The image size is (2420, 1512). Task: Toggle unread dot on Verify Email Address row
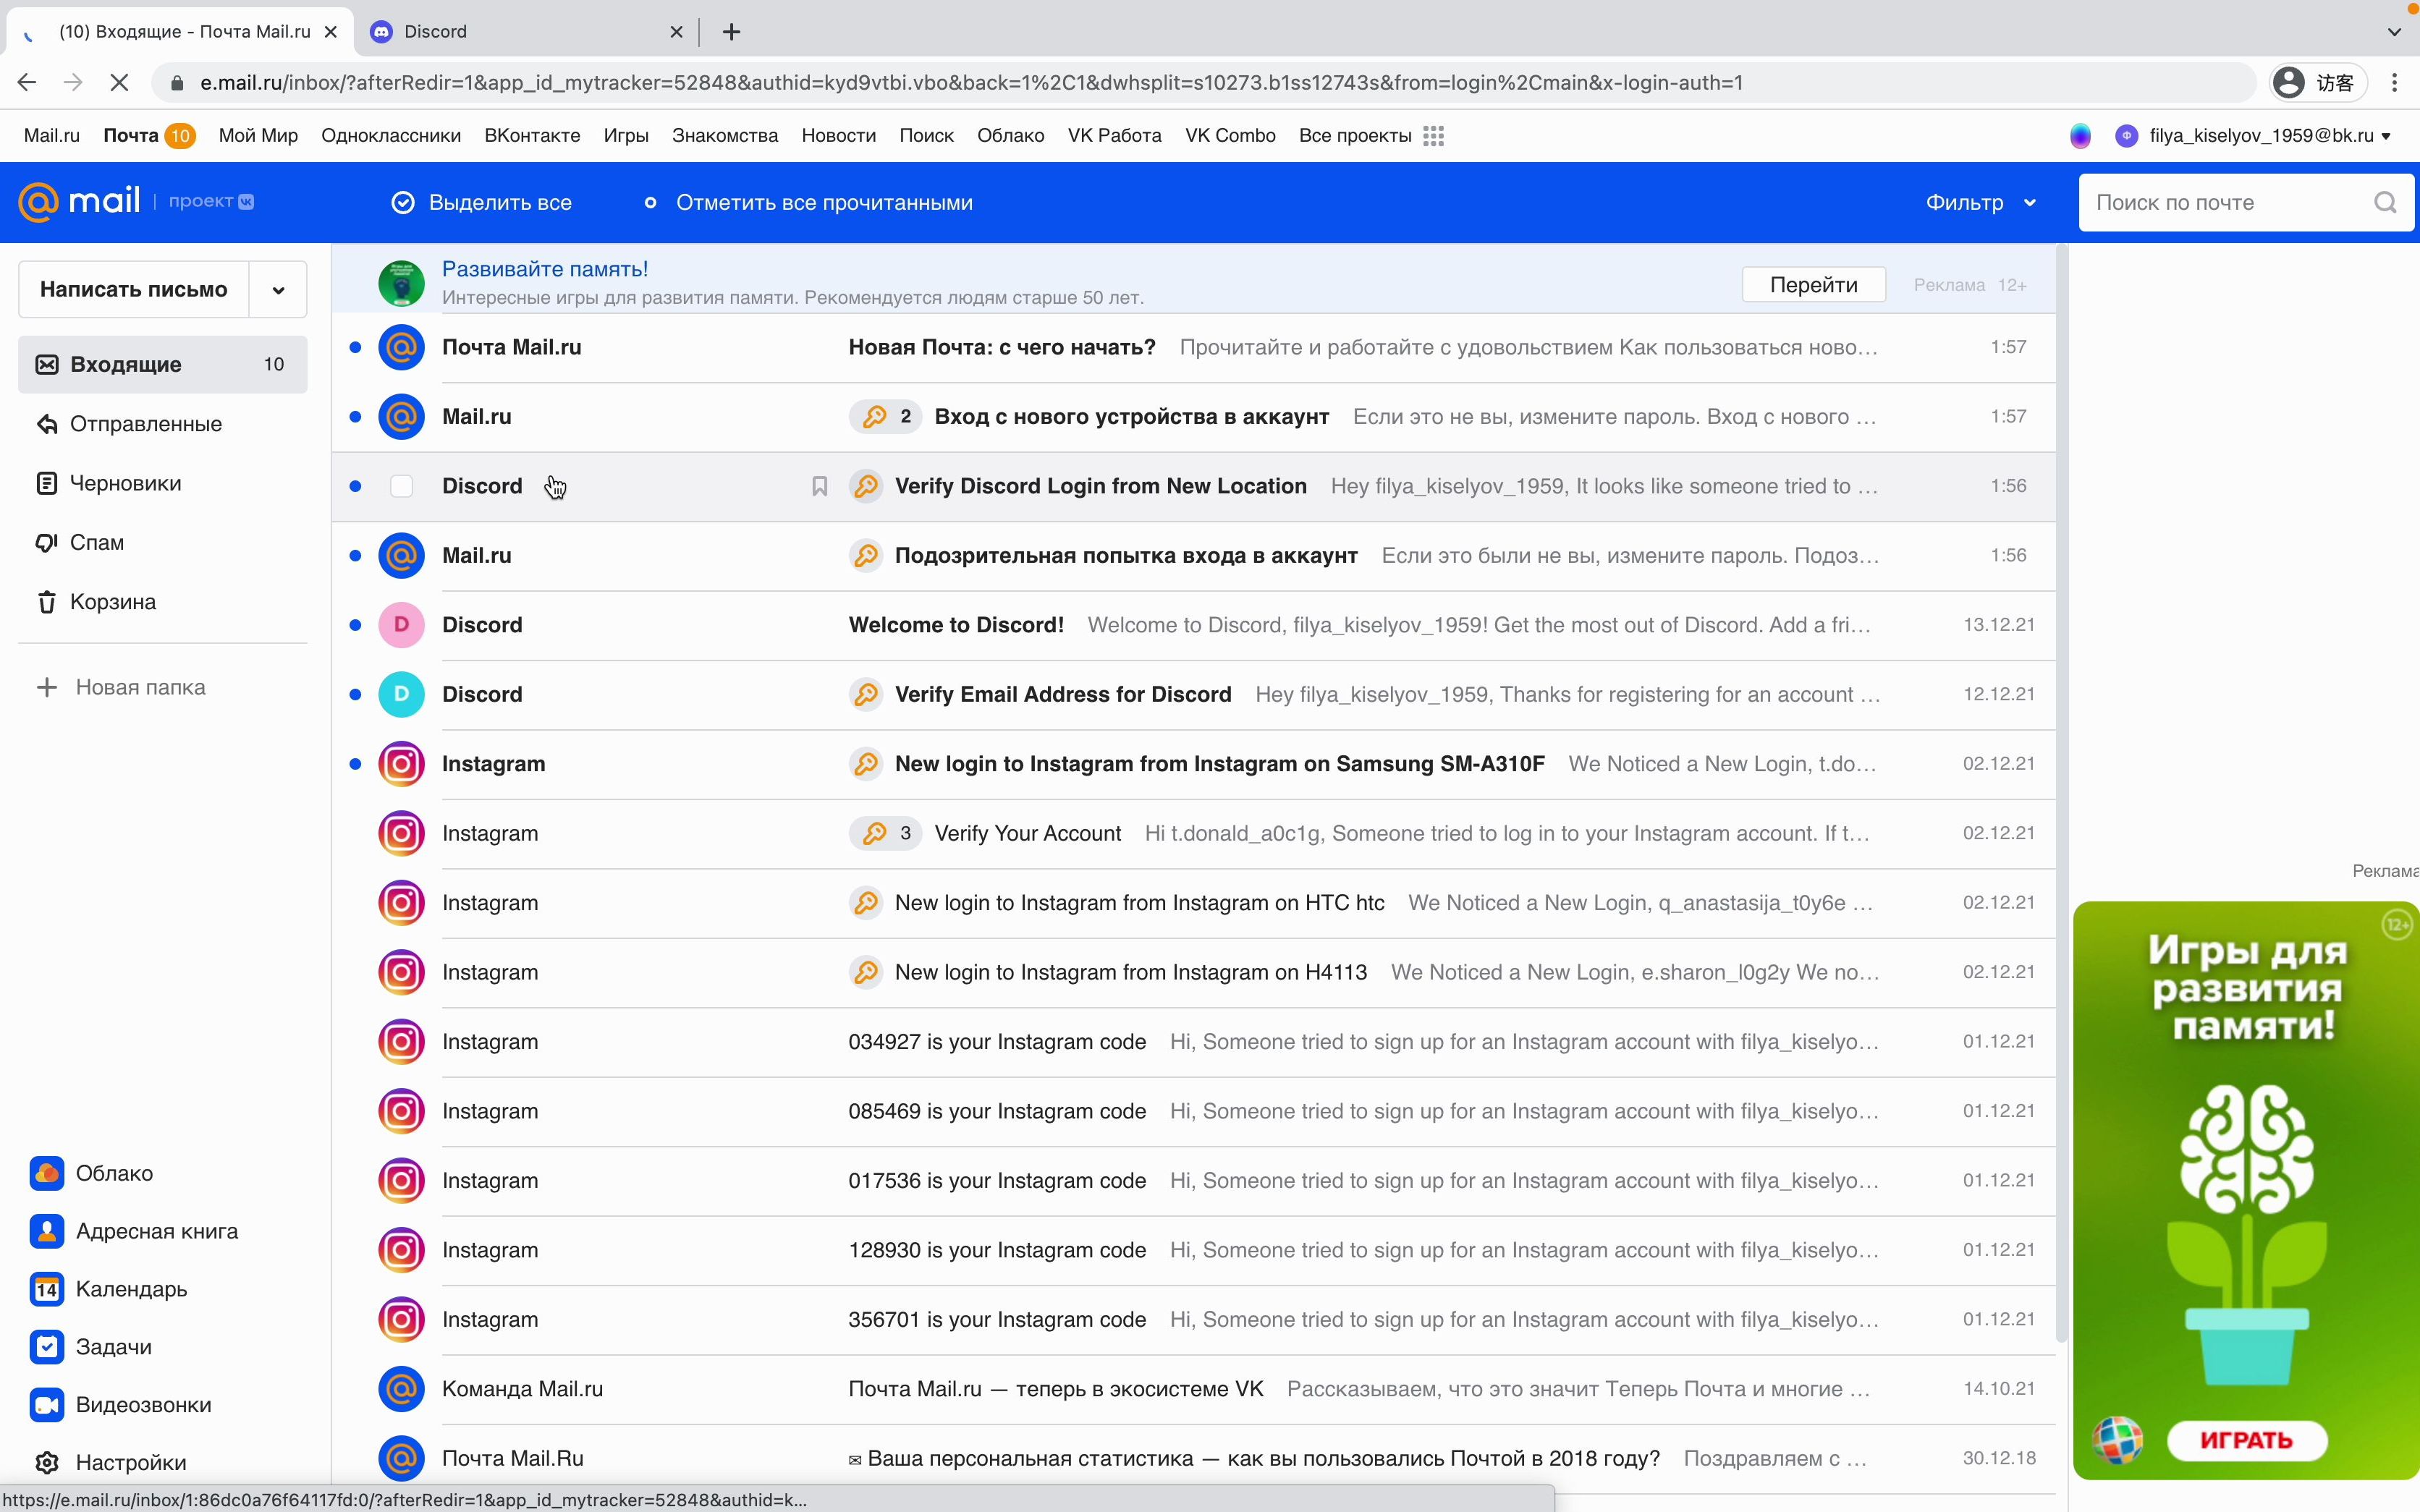coord(355,694)
